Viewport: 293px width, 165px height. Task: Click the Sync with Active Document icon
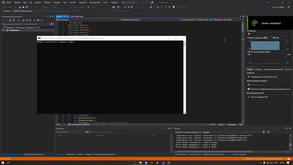[23, 20]
